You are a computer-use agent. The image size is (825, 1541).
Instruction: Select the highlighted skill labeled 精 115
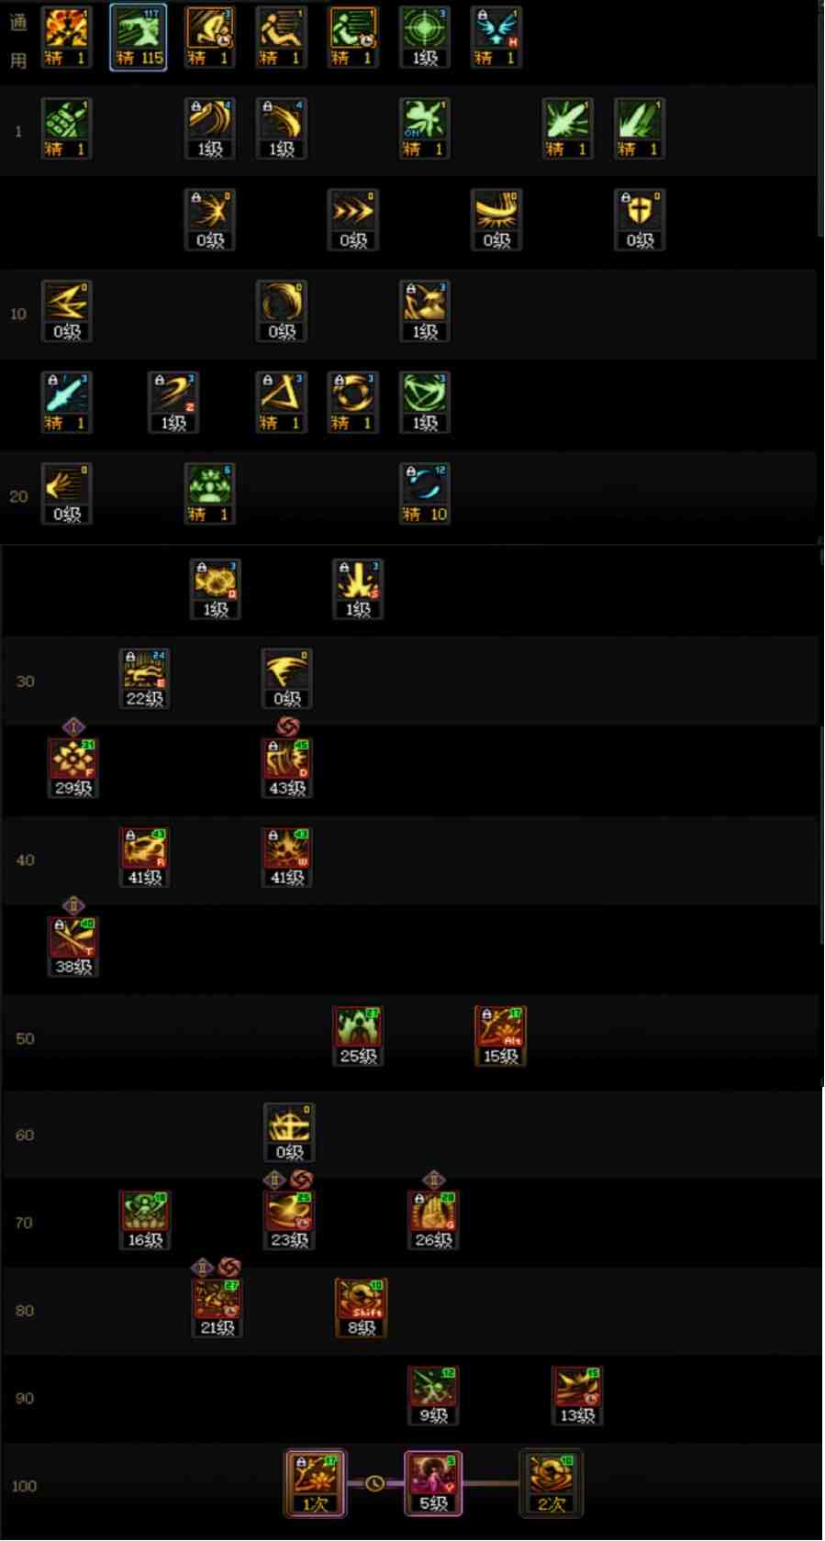[x=138, y=37]
